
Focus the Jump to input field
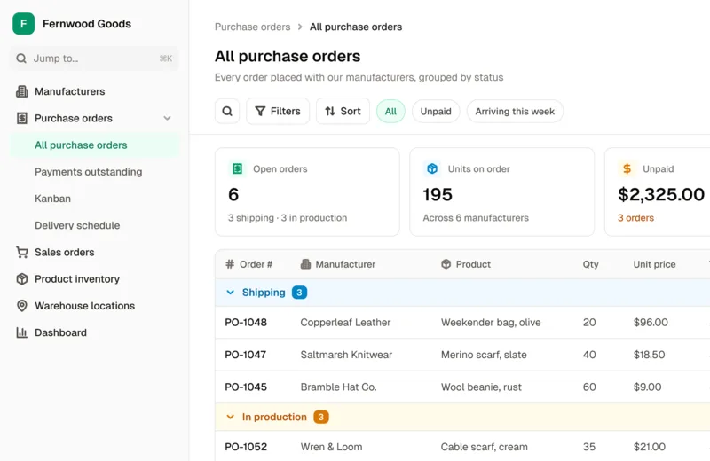[x=94, y=59]
